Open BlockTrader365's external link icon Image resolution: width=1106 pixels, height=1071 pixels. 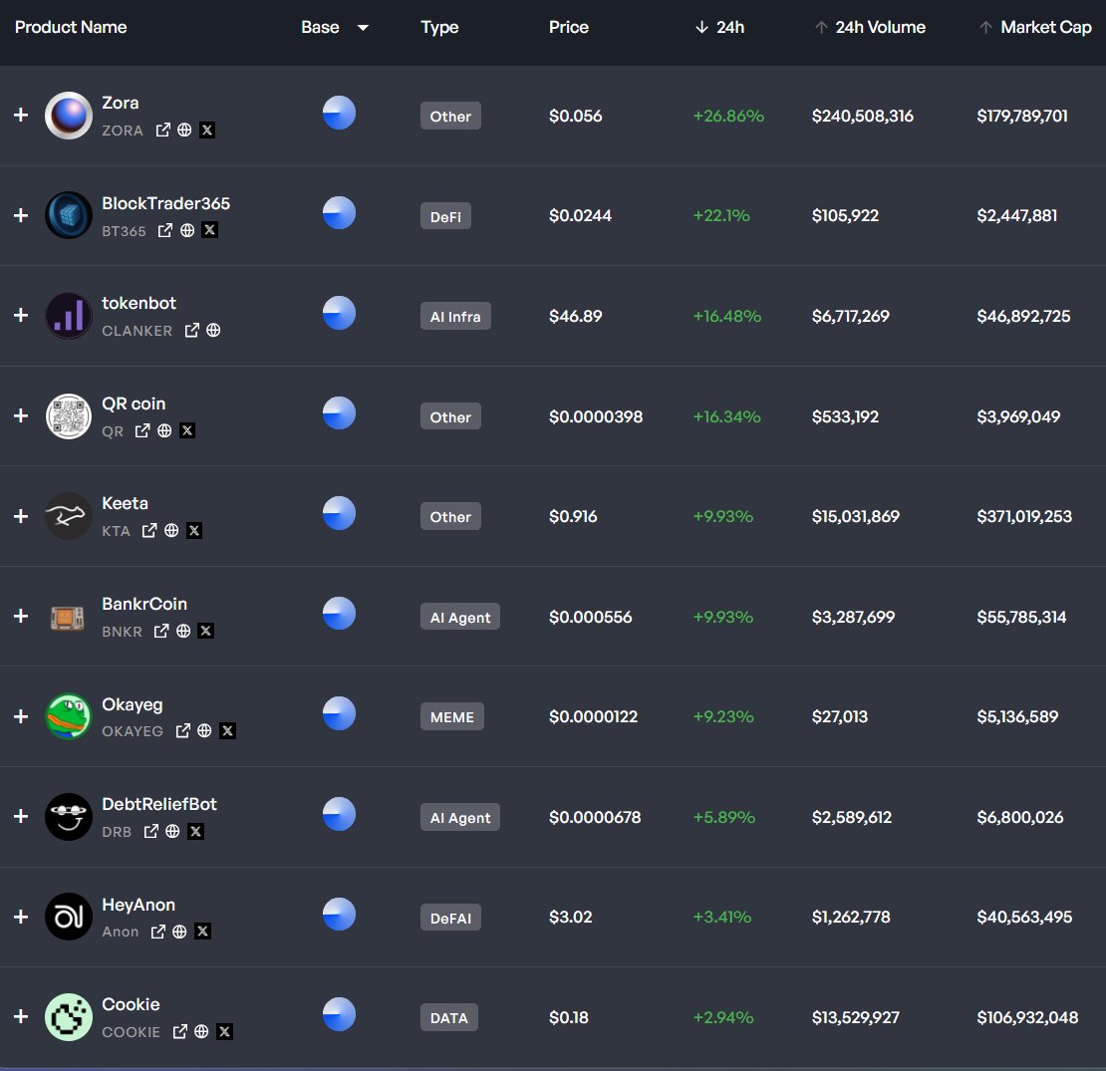tap(165, 230)
